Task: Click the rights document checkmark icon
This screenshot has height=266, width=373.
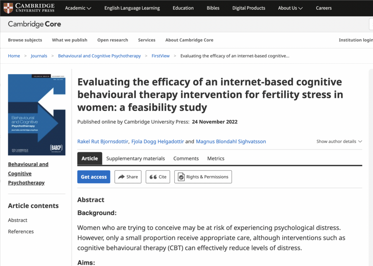Action: pyautogui.click(x=181, y=177)
